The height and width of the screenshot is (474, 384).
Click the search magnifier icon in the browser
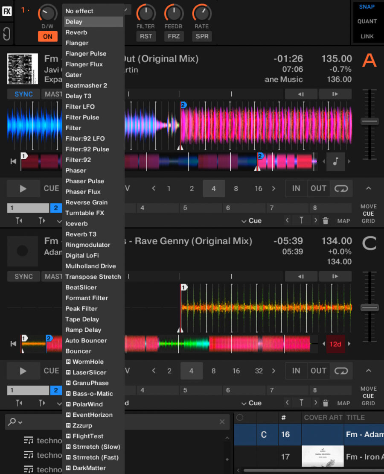click(x=11, y=421)
